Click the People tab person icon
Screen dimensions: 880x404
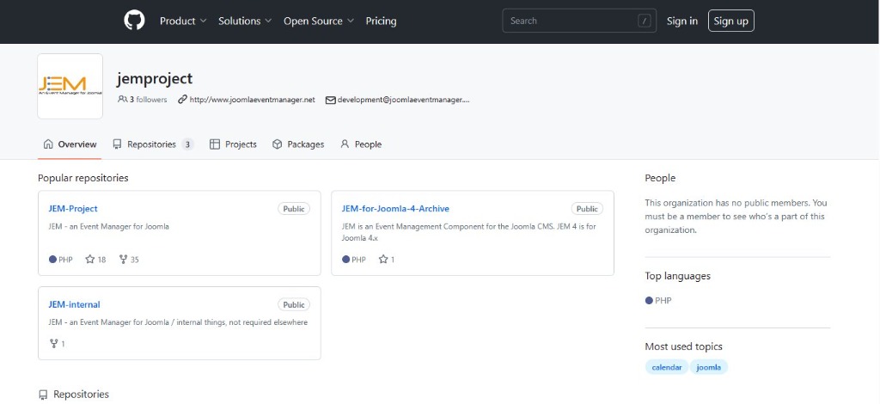345,144
